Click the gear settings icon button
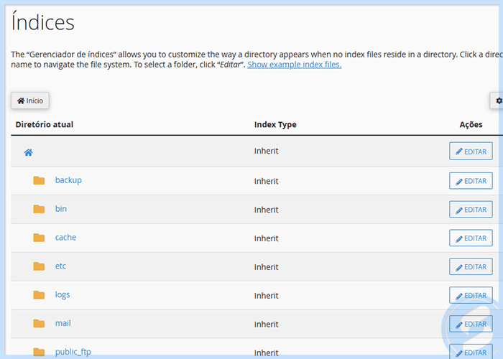The height and width of the screenshot is (359, 503). pos(497,101)
